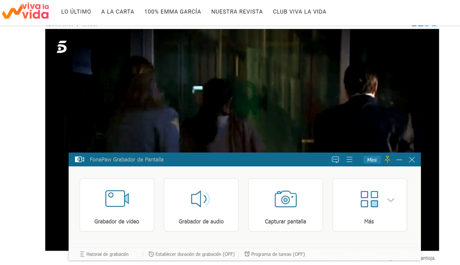Minimize the FonePaw recorder window
This screenshot has height=265, width=460.
click(x=399, y=160)
